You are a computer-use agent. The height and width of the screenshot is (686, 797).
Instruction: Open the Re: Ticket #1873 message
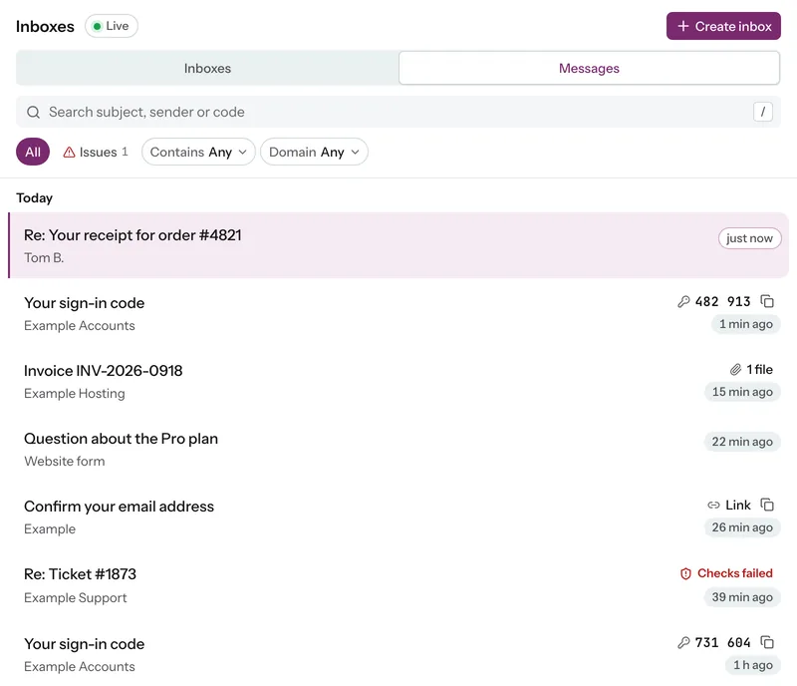pyautogui.click(x=398, y=585)
